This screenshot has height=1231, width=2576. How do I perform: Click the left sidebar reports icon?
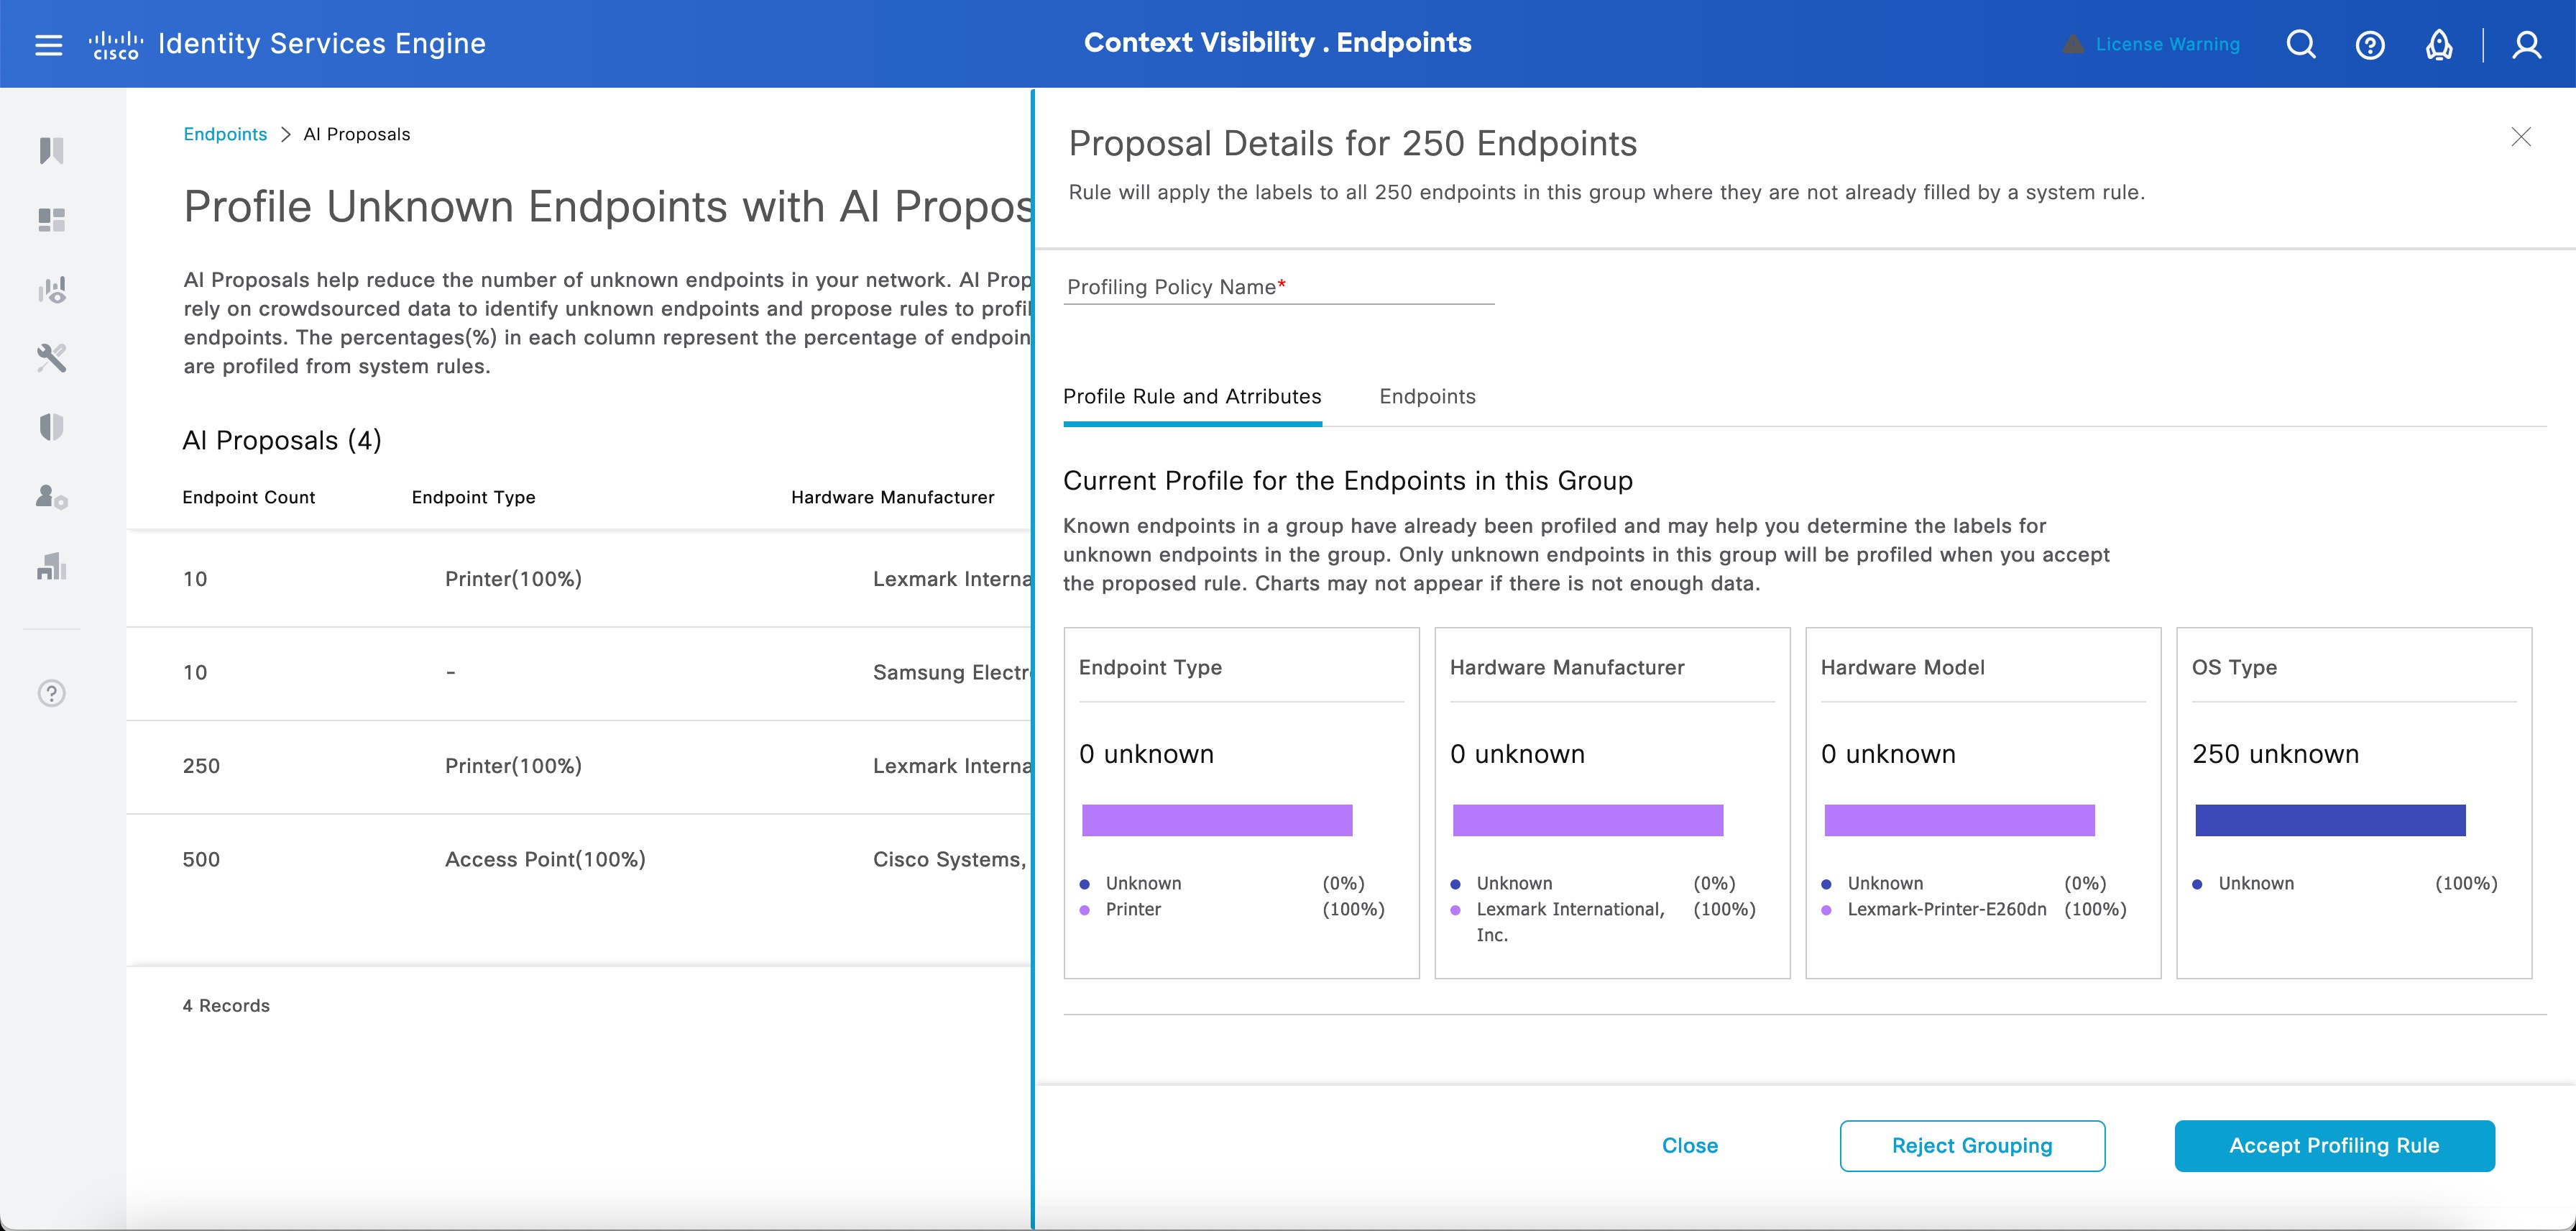50,567
